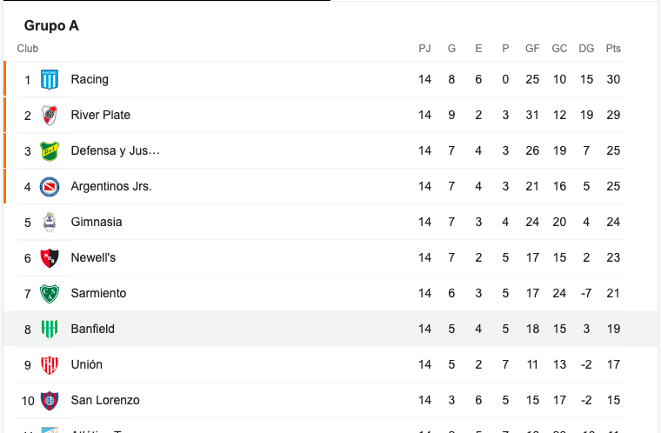
Task: Click Banfield's green striped crest
Action: (50, 329)
